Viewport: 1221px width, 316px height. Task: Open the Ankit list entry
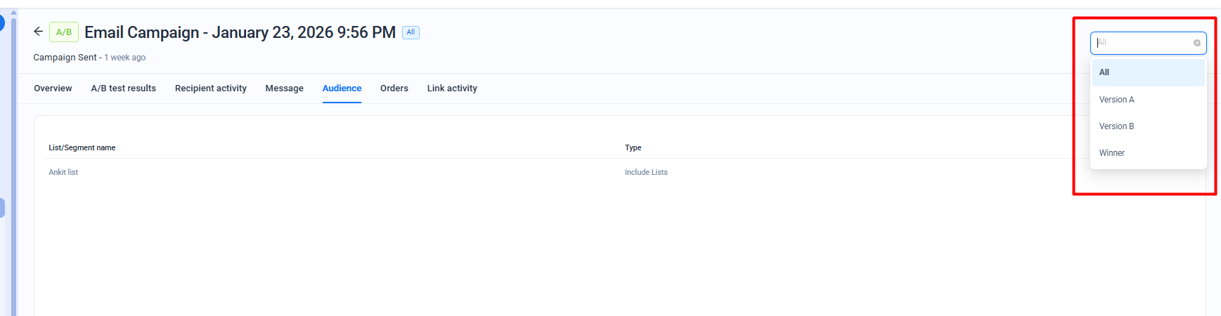63,172
